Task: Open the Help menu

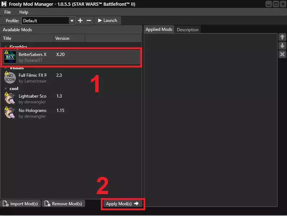Action: tap(24, 12)
